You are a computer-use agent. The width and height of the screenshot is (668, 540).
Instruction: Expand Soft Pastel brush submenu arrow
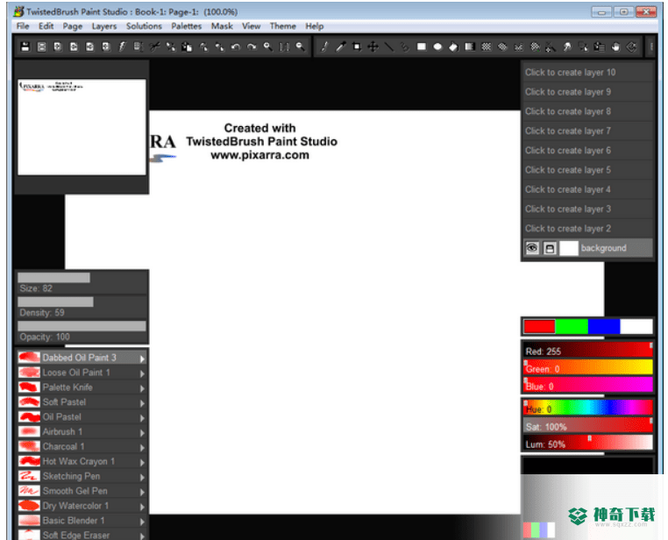tap(142, 403)
